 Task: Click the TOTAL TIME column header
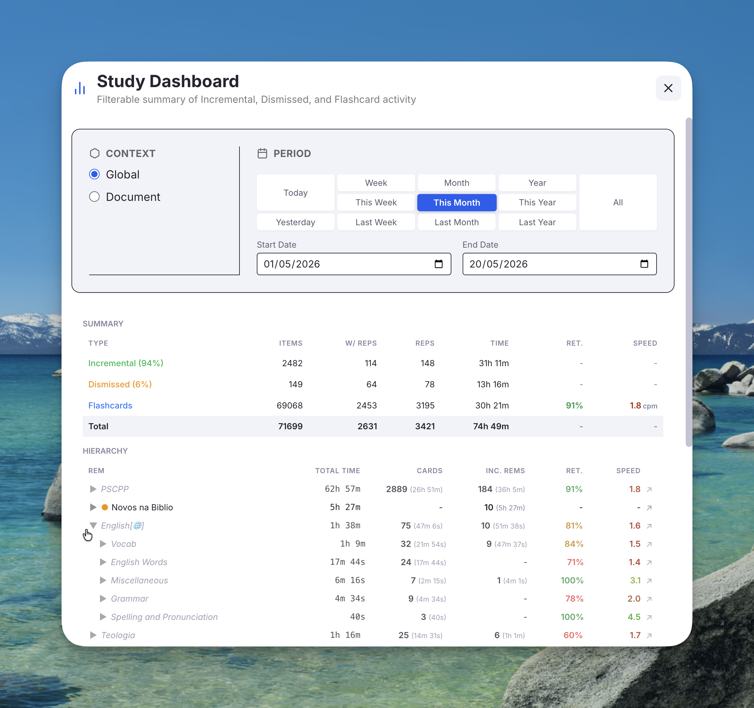tap(338, 471)
